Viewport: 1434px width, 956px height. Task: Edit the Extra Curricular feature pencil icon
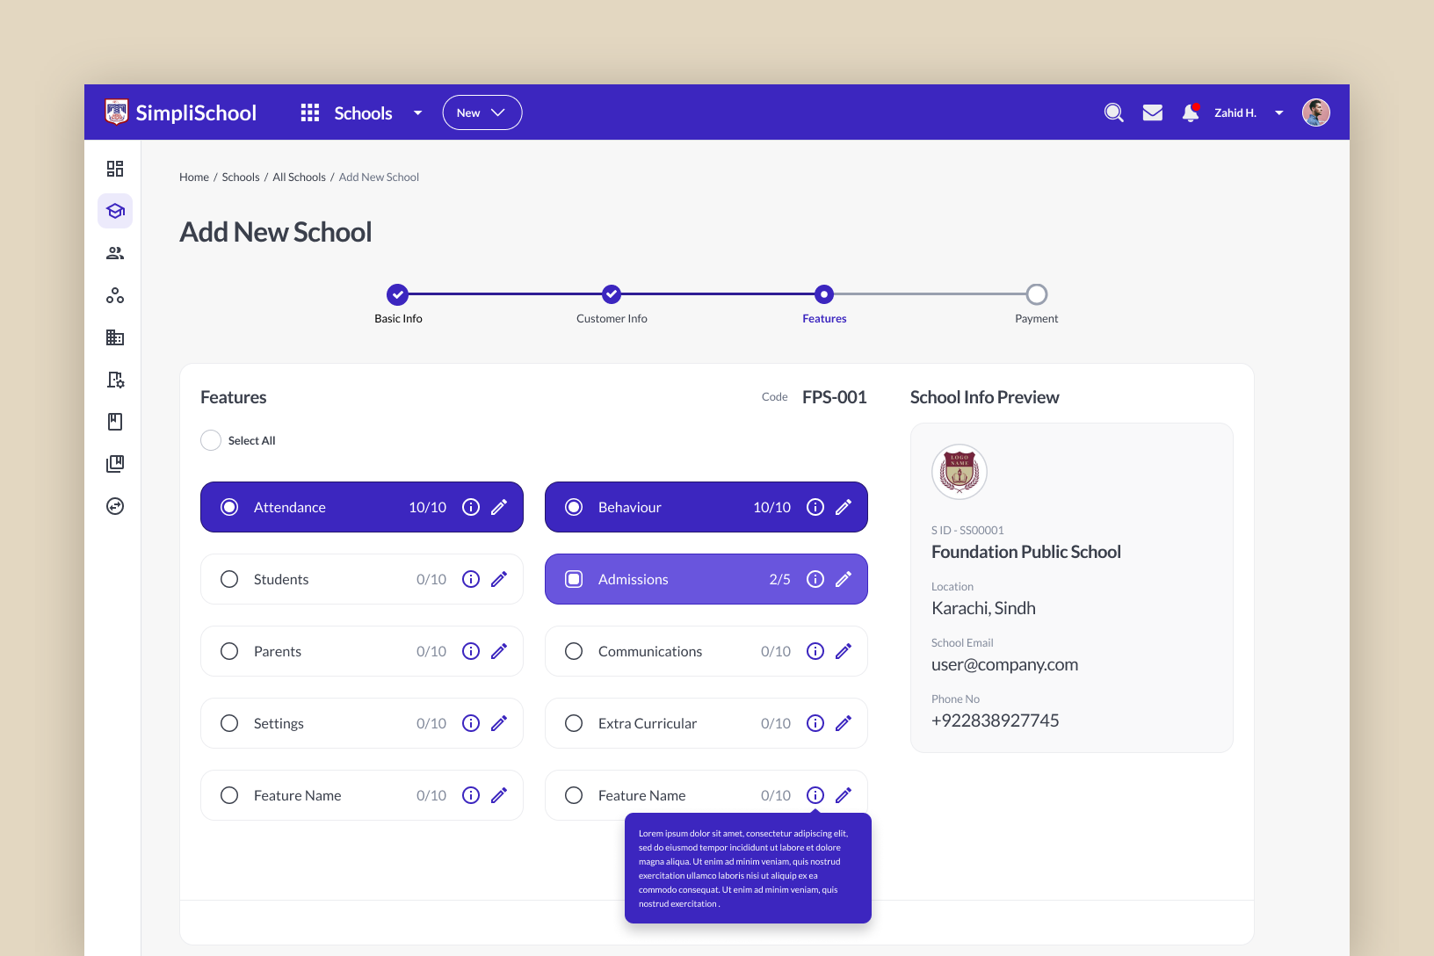tap(844, 723)
